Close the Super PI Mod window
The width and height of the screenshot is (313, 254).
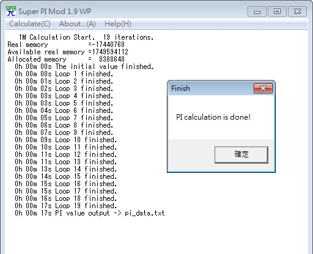pyautogui.click(x=297, y=12)
